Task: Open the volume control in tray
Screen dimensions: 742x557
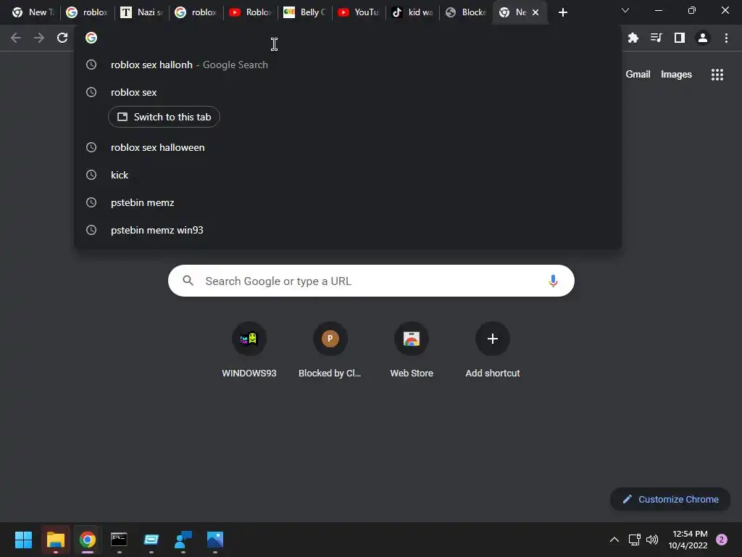Action: 652,540
